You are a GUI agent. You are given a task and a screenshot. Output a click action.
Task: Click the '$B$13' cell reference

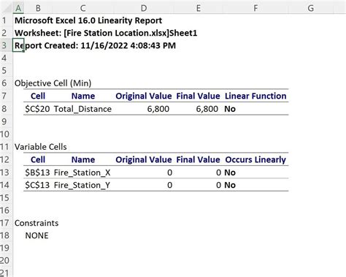37,172
